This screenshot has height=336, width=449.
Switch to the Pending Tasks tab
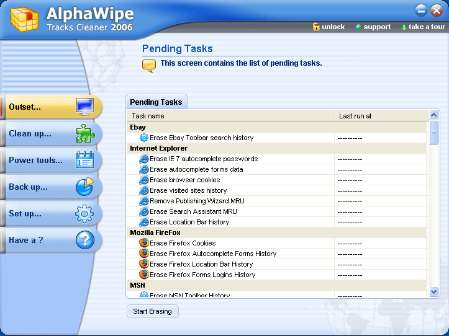click(x=156, y=102)
